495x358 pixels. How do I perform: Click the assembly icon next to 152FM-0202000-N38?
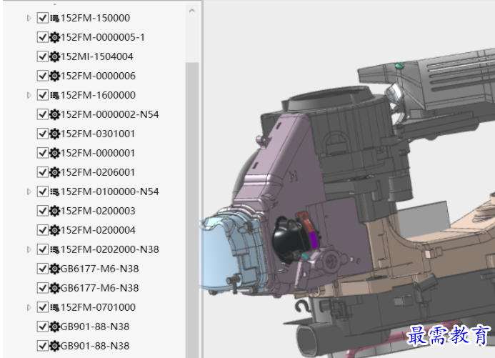click(54, 249)
